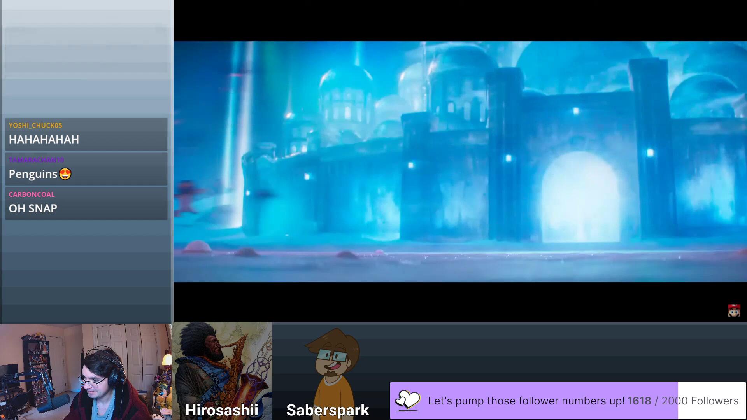
Task: Select the streamer webcam feed
Action: coord(86,372)
